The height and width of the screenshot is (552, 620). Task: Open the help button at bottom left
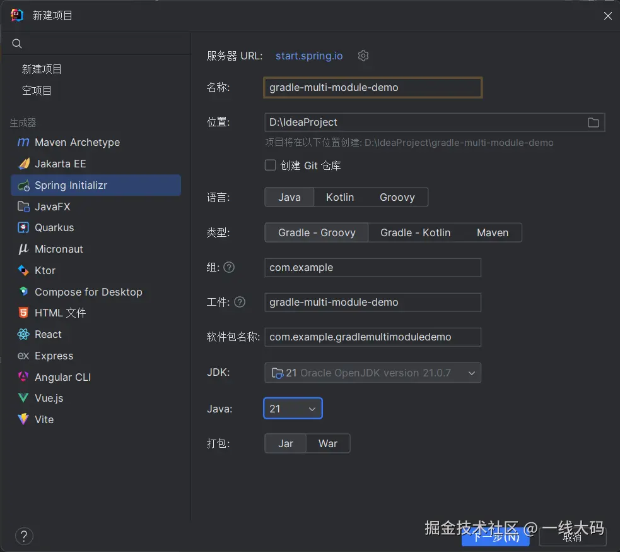pos(24,536)
